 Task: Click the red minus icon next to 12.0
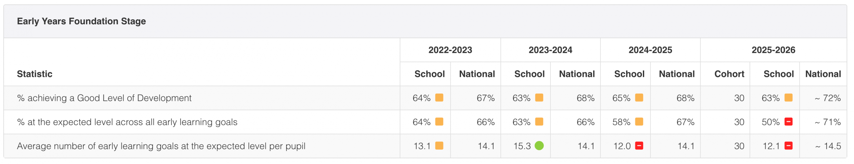[x=639, y=145]
